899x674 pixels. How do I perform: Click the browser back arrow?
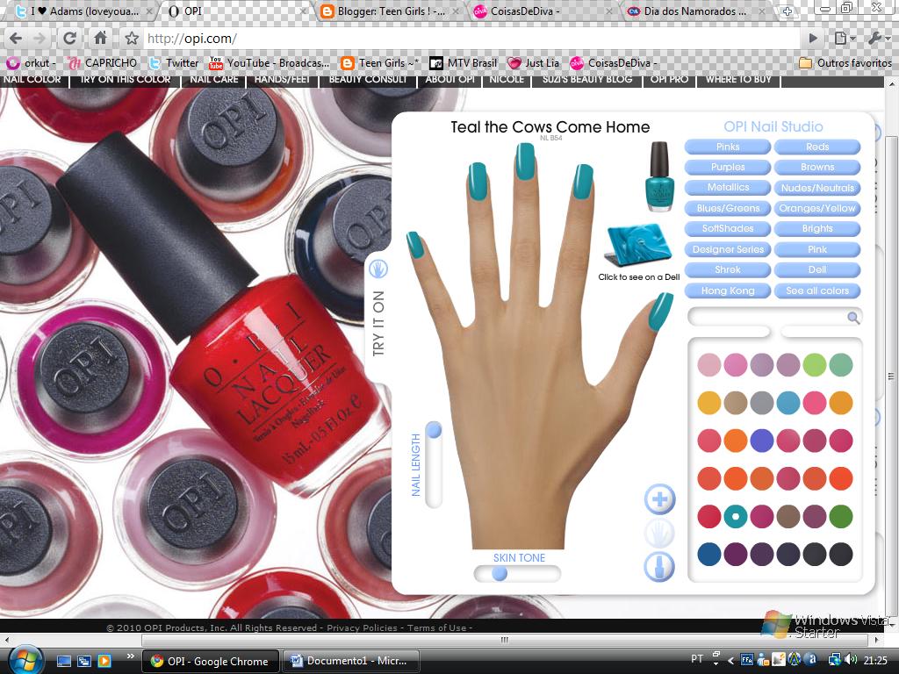pos(16,39)
